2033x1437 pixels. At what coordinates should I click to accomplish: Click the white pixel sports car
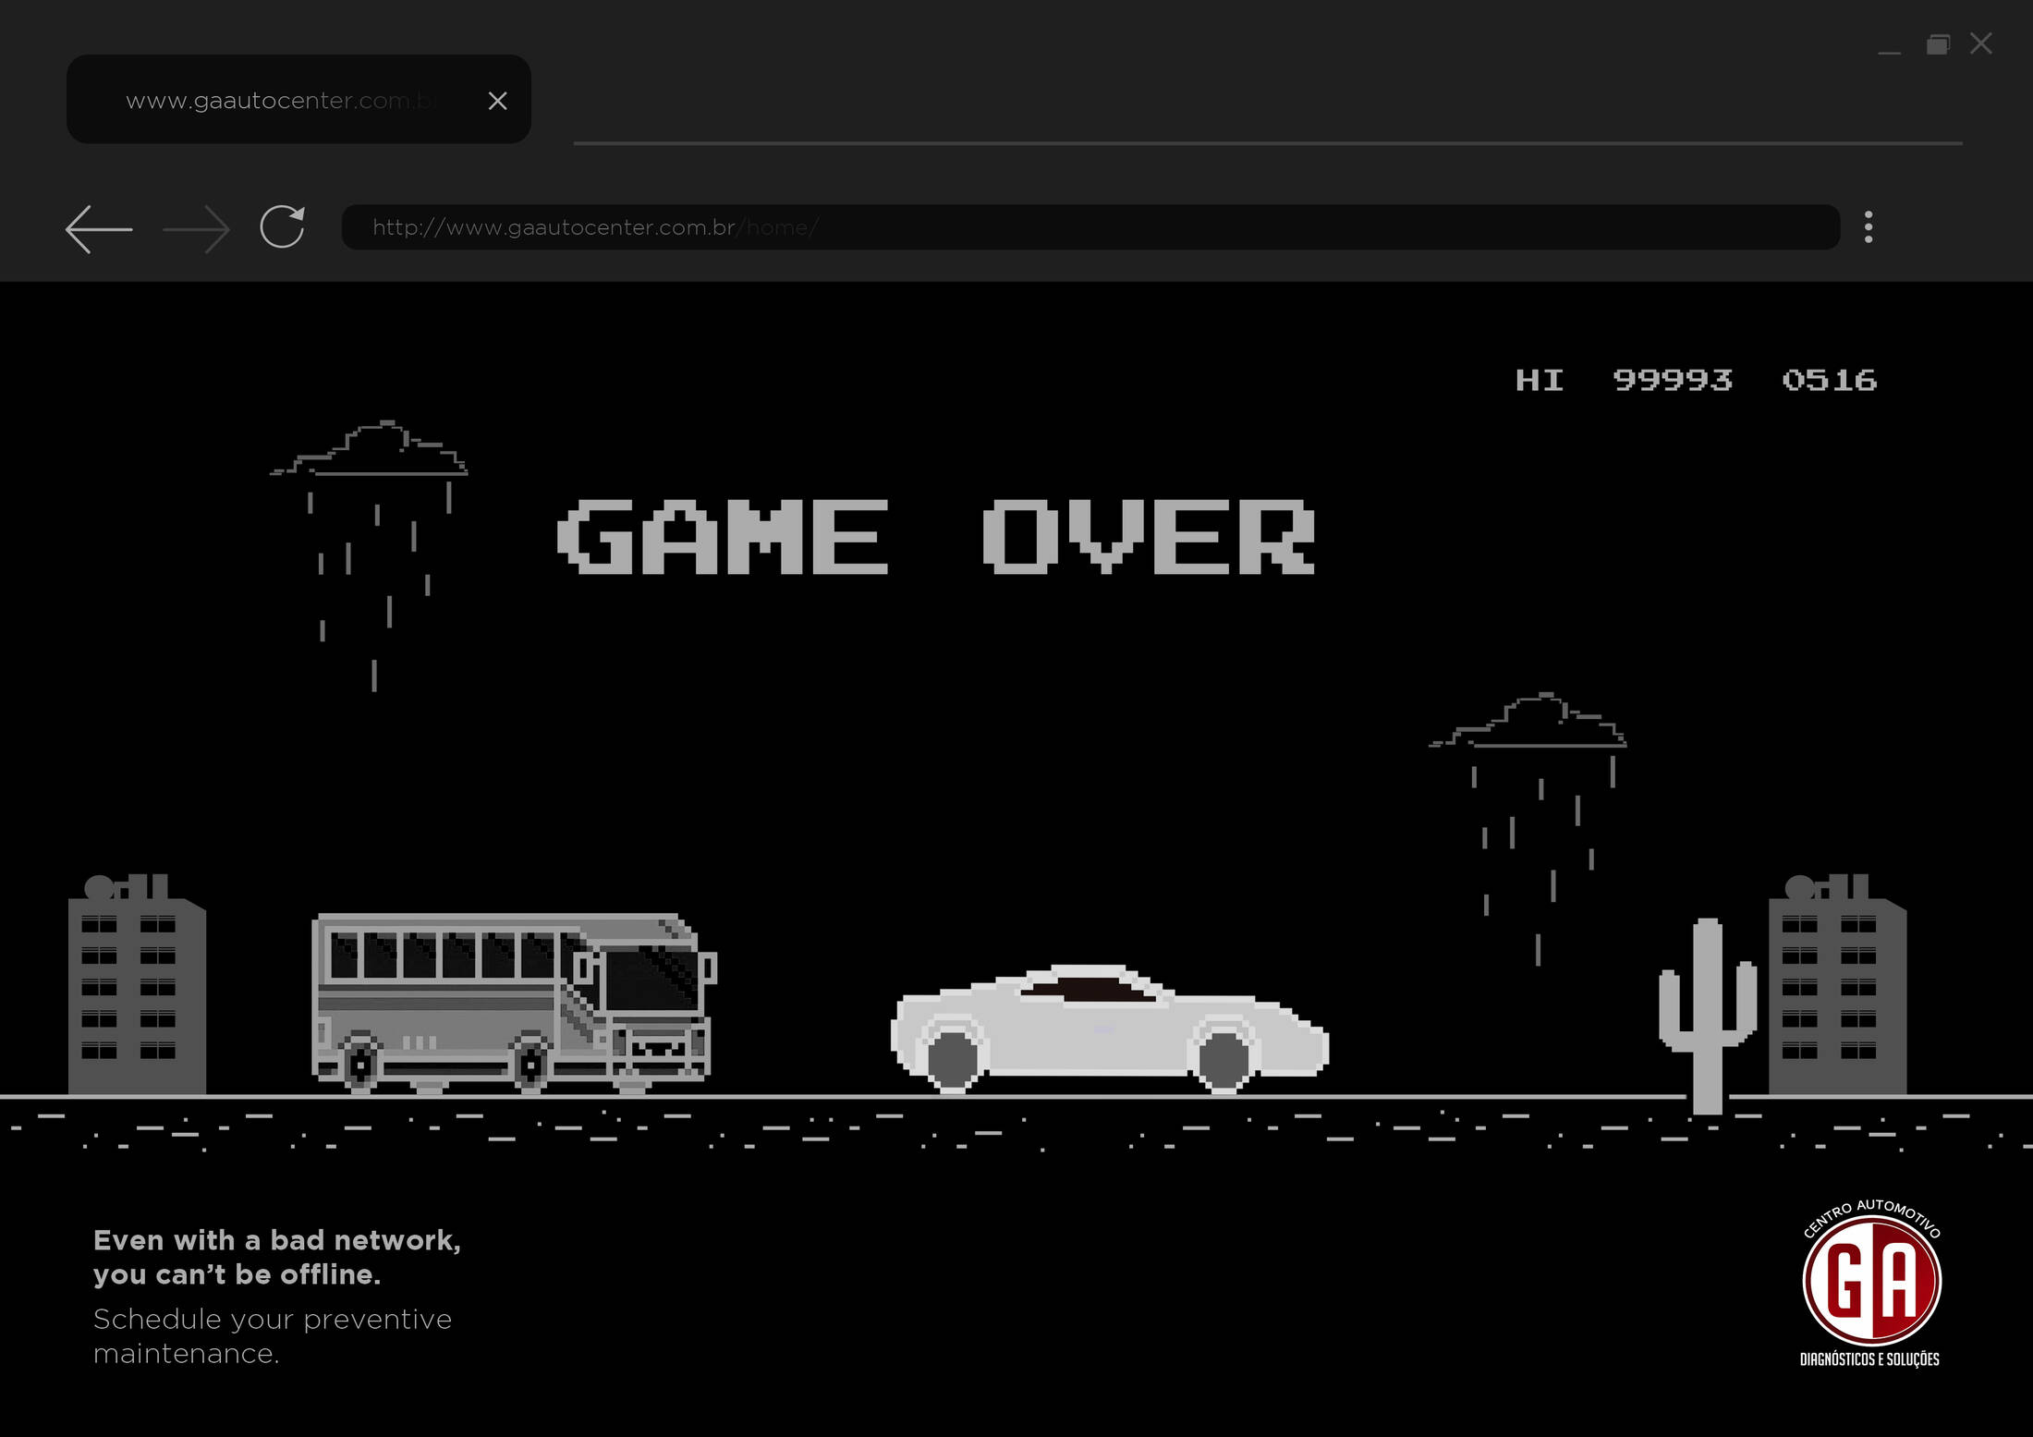1110,1029
